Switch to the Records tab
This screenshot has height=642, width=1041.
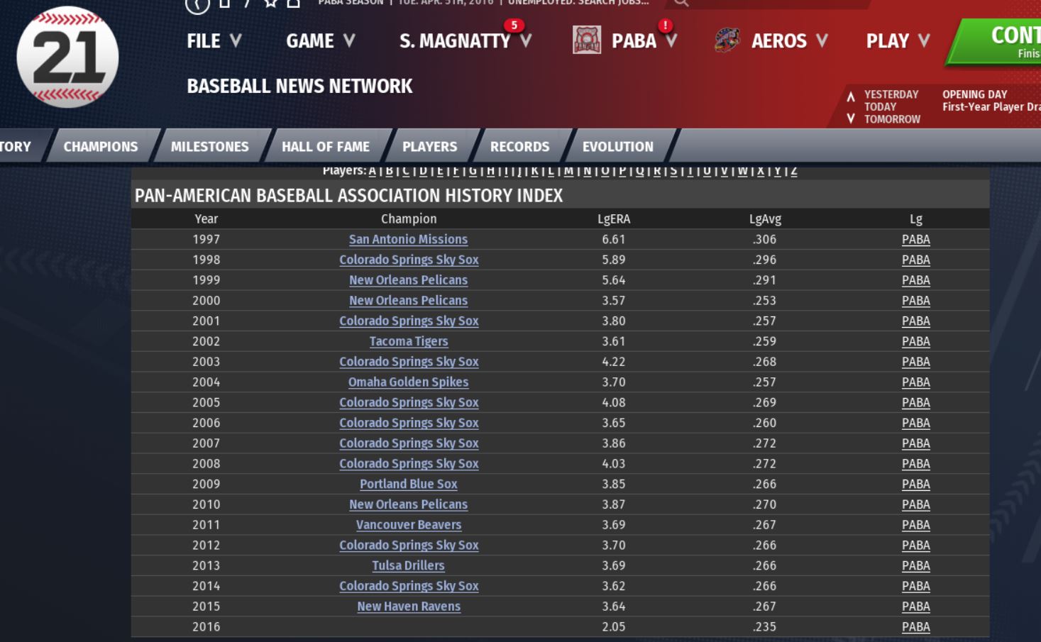coord(520,147)
